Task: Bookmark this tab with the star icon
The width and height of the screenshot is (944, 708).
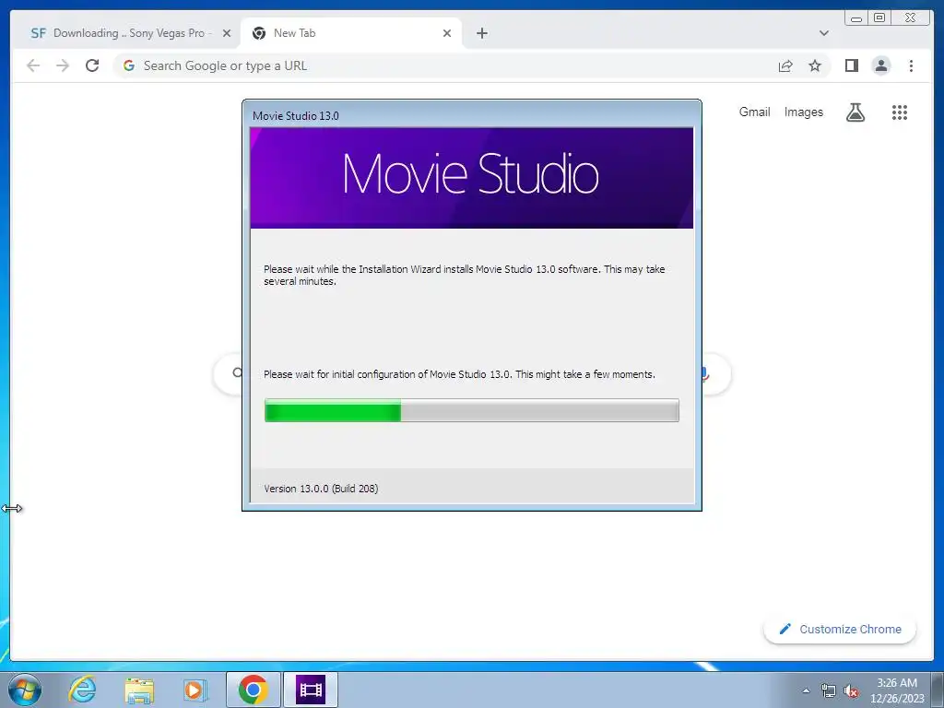Action: (815, 65)
